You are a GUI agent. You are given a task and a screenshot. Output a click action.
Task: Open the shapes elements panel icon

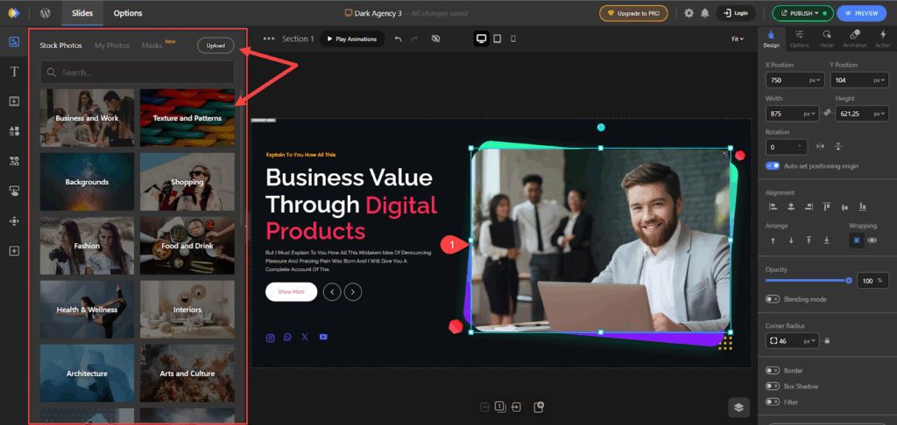coord(14,131)
